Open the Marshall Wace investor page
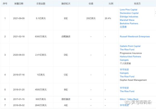Screen dimensions: 156x109 click(127, 20)
